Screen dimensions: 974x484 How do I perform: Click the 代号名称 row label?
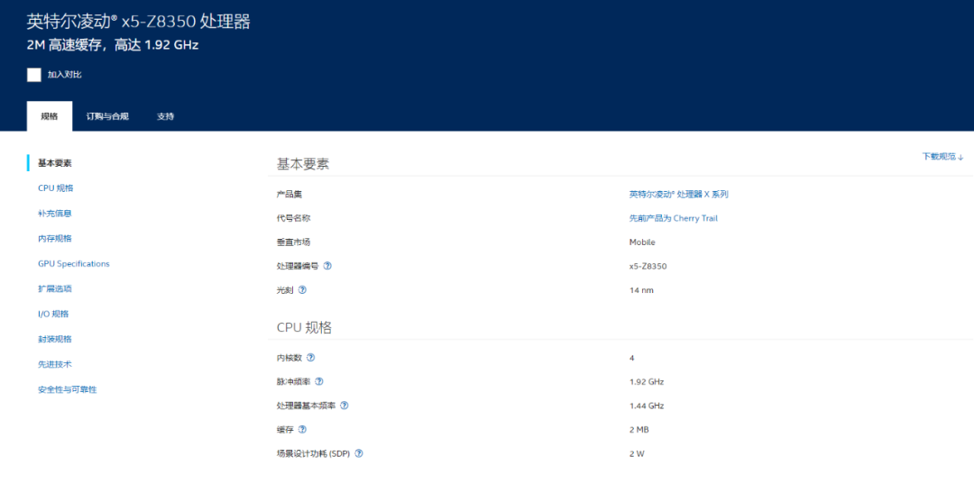pyautogui.click(x=293, y=218)
